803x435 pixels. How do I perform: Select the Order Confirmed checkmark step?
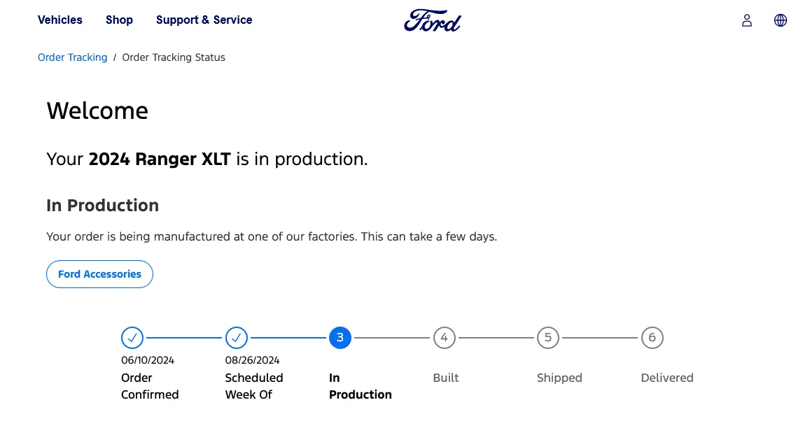(132, 338)
